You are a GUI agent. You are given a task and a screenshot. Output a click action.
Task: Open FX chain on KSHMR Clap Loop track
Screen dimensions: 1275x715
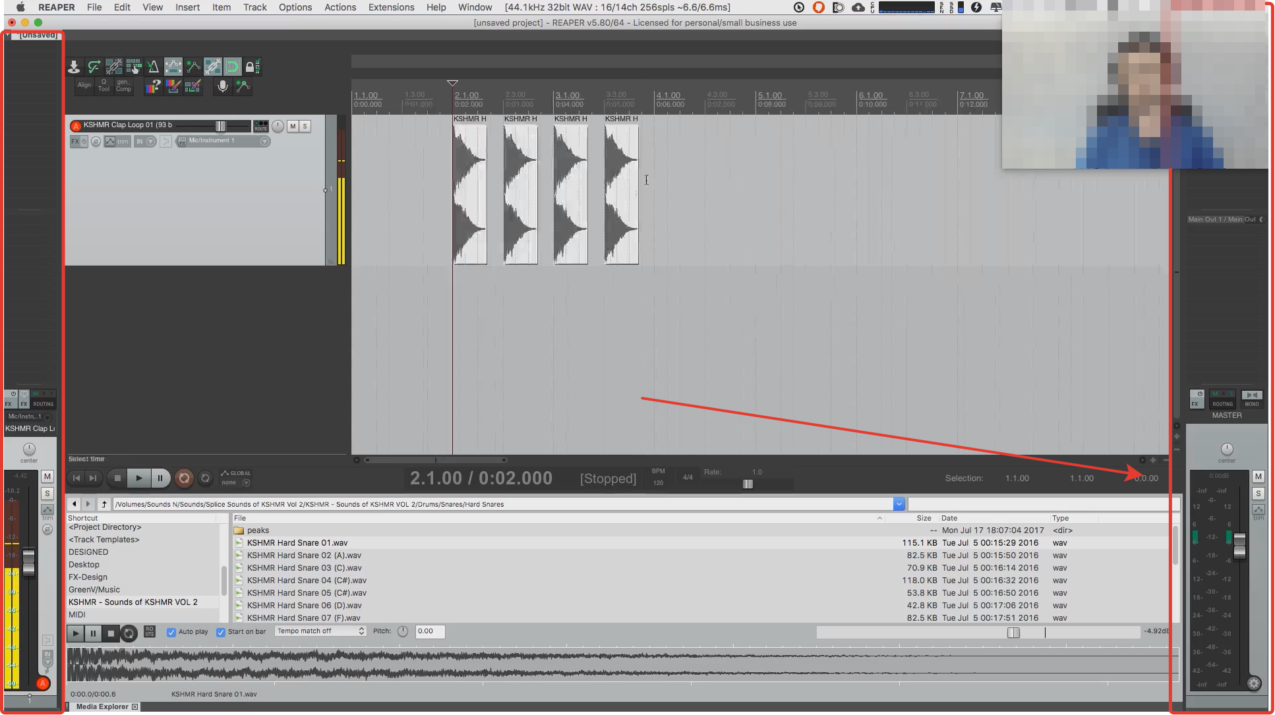(75, 142)
